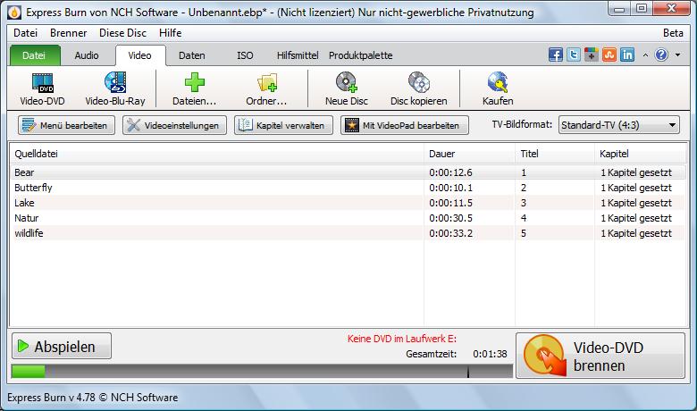The image size is (697, 411).
Task: Collapse the ribbon with the up arrow
Action: (645, 55)
